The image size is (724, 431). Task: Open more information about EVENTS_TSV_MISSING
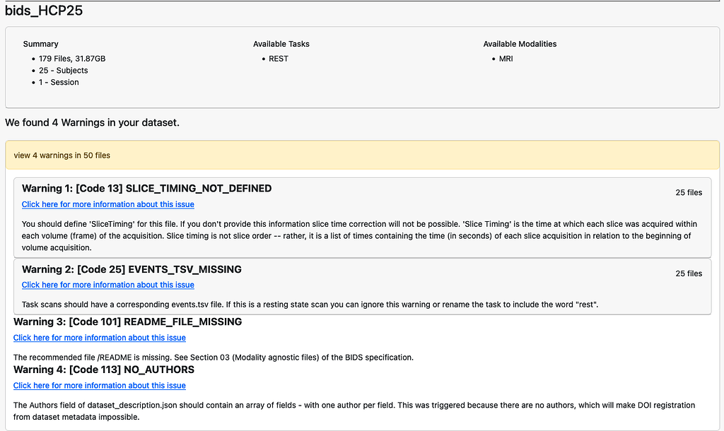click(107, 285)
